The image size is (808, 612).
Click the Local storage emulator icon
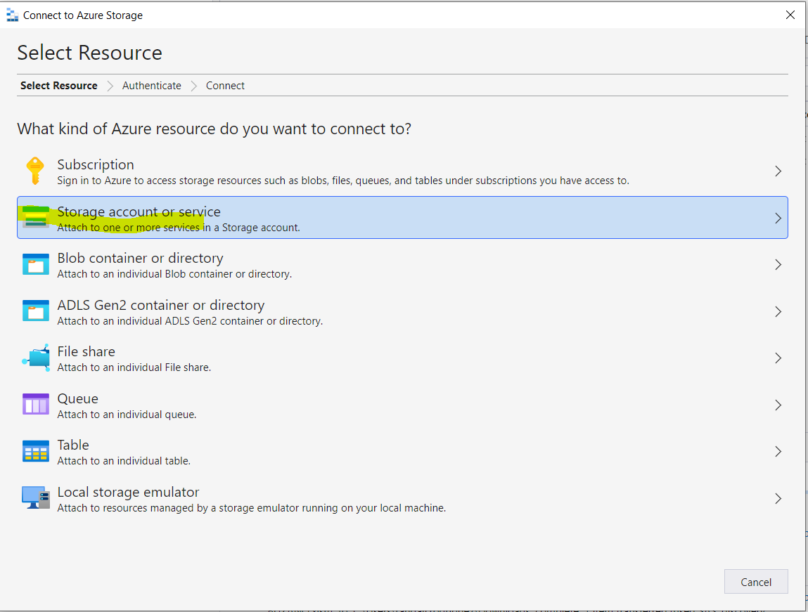(36, 497)
